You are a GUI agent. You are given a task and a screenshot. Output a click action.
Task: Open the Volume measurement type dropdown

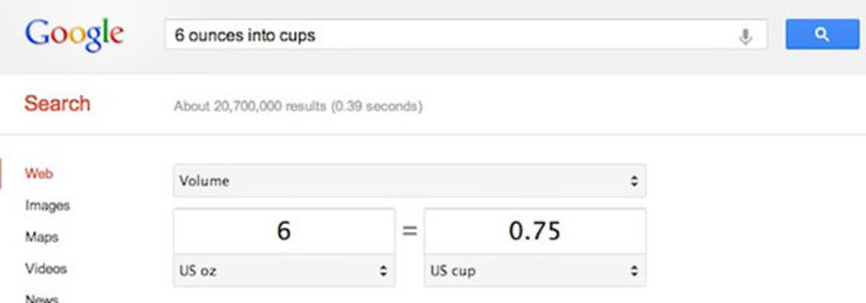(x=409, y=181)
